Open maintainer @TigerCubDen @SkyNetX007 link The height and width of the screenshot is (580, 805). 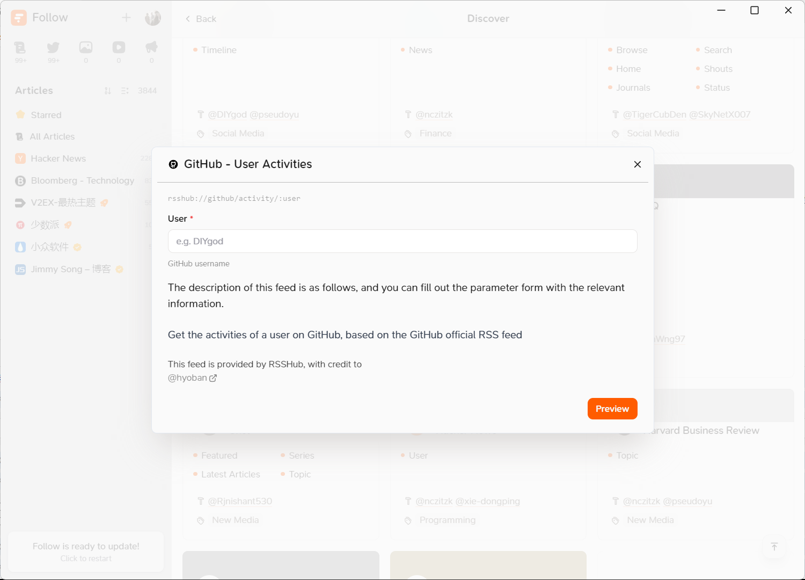pos(686,114)
